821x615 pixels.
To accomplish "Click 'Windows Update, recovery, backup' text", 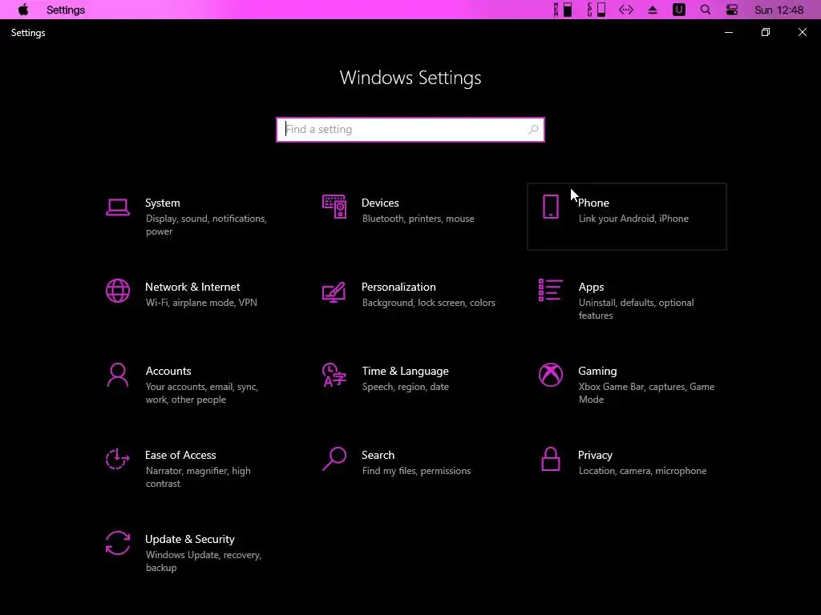I will [x=203, y=561].
